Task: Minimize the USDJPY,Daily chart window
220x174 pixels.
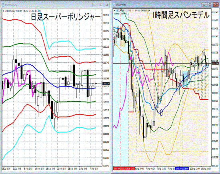Action: click(95, 5)
